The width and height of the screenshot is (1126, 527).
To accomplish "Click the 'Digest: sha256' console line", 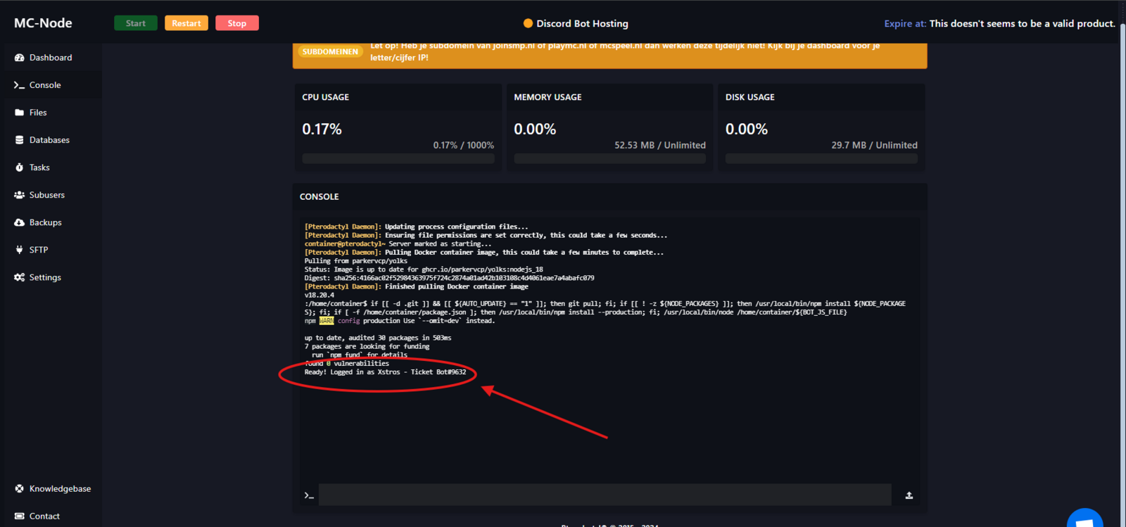I will click(x=449, y=278).
